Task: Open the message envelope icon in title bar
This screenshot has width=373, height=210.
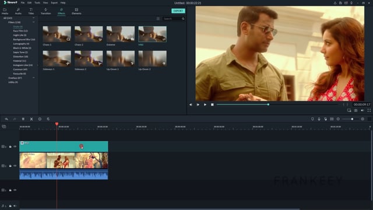Action: click(x=346, y=3)
